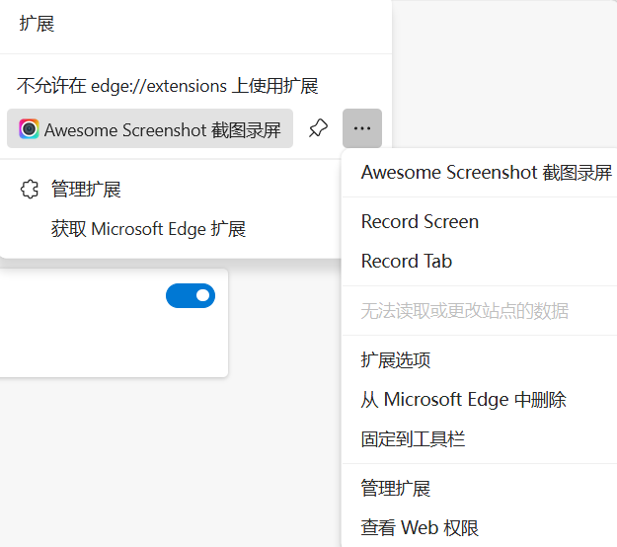Toggle off the blue extension switch
This screenshot has height=547, width=617.
(x=191, y=295)
